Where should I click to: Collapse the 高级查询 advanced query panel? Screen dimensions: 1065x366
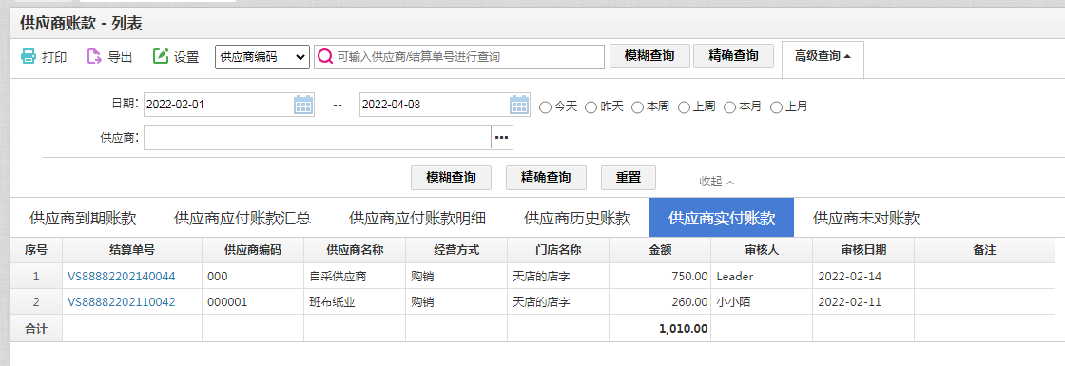(823, 56)
